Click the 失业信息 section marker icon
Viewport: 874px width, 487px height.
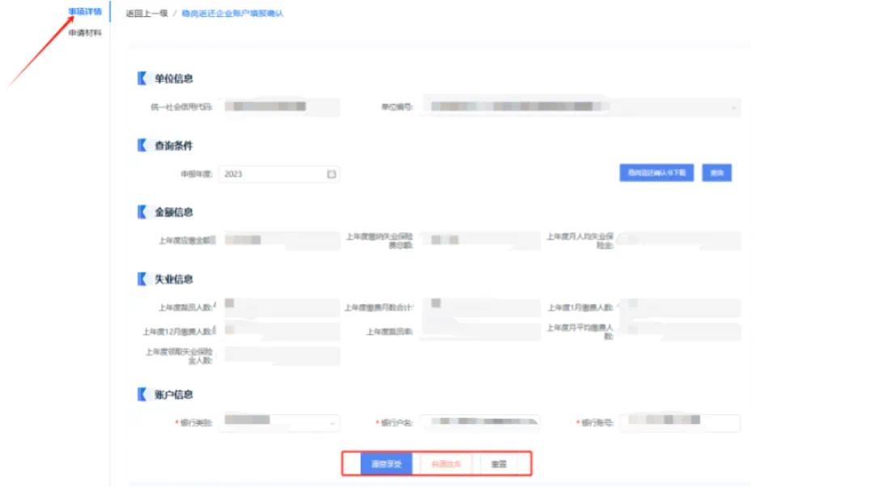(x=142, y=279)
